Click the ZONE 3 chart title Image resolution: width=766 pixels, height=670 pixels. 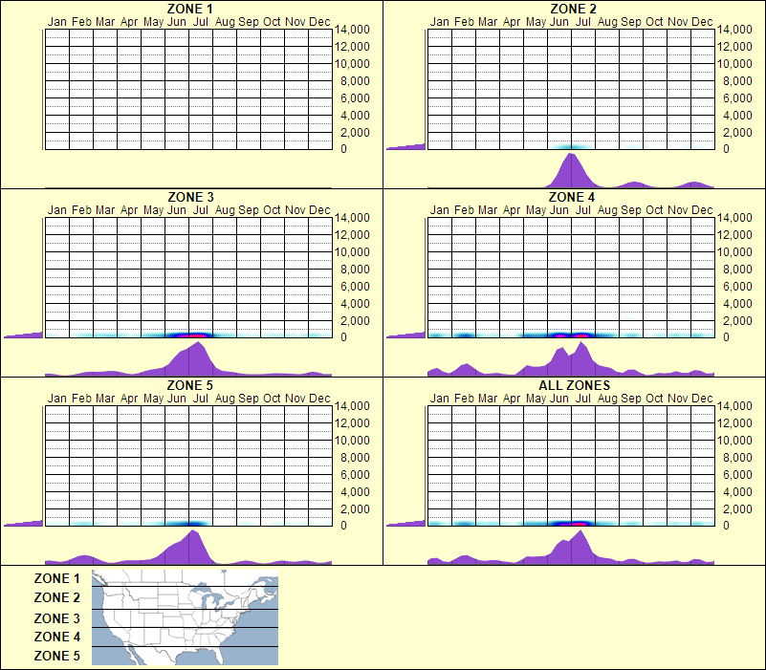click(190, 196)
